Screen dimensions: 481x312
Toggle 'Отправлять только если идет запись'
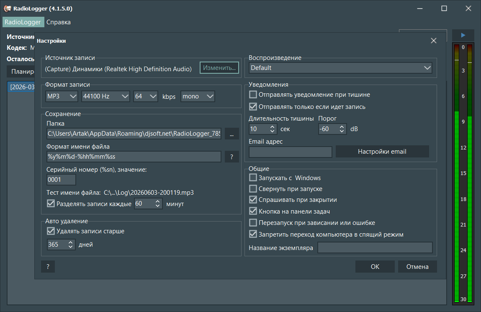[253, 107]
